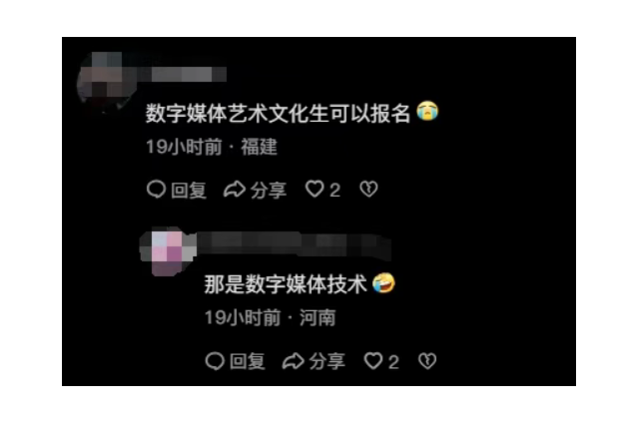Screen dimensions: 625x431
Task: Click the crying emoji in the first comment
Action: (x=427, y=112)
